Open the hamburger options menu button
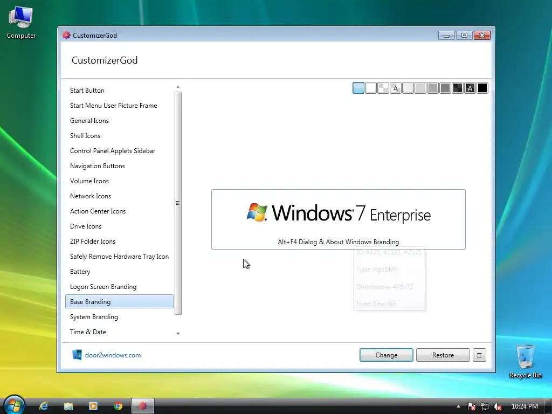Screen dimensions: 552x414 [479, 355]
